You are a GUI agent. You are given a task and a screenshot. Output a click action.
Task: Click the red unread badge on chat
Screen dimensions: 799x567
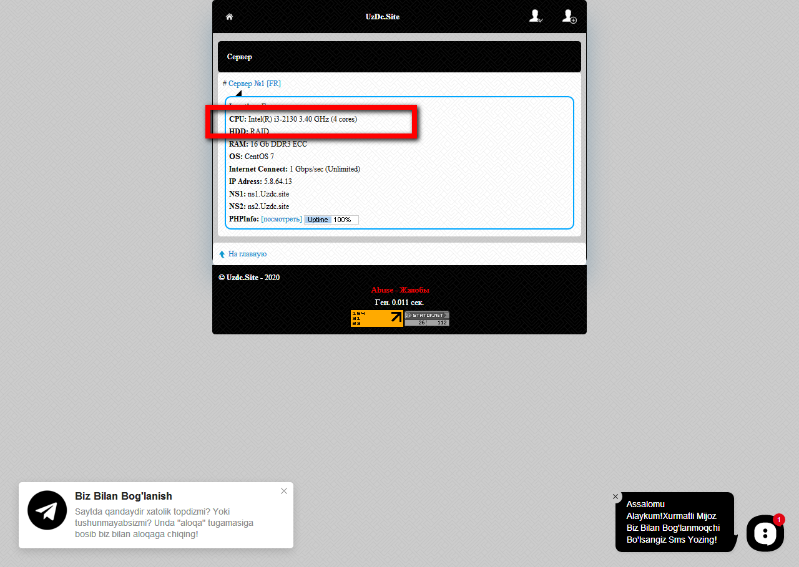pyautogui.click(x=778, y=519)
